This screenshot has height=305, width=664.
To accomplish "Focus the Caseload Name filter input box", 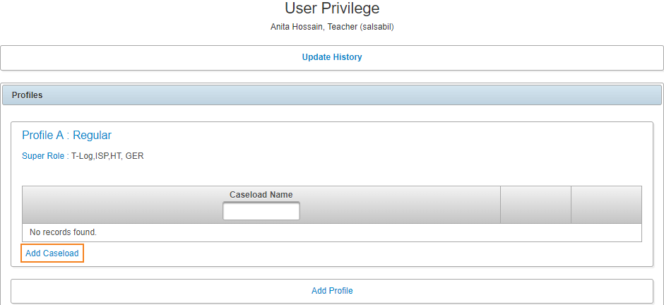I will point(261,211).
